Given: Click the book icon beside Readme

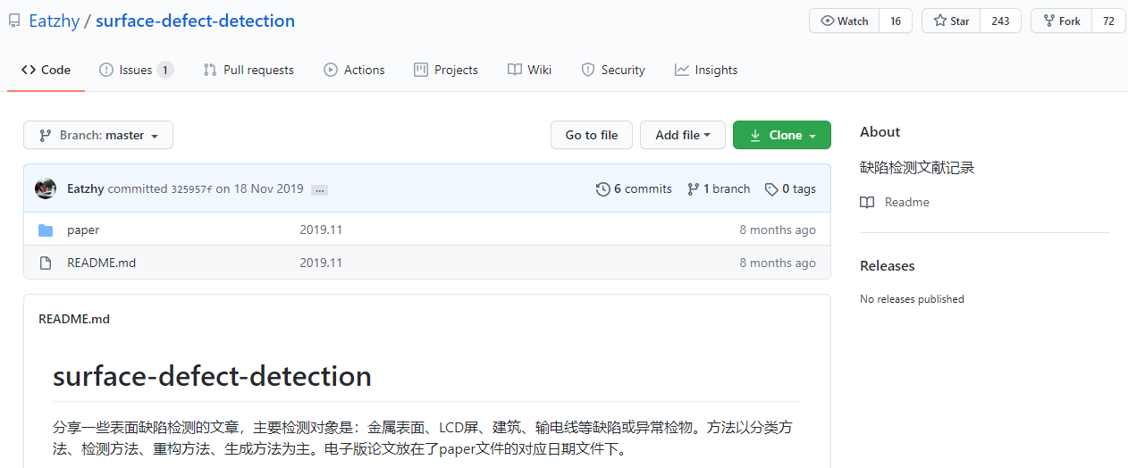Looking at the screenshot, I should pos(867,202).
